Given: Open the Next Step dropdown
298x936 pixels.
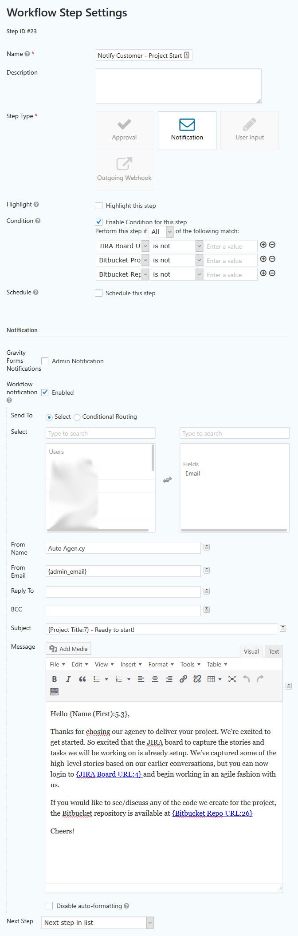Looking at the screenshot, I should pyautogui.click(x=98, y=922).
